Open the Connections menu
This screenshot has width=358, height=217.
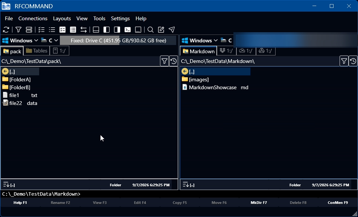click(x=33, y=18)
